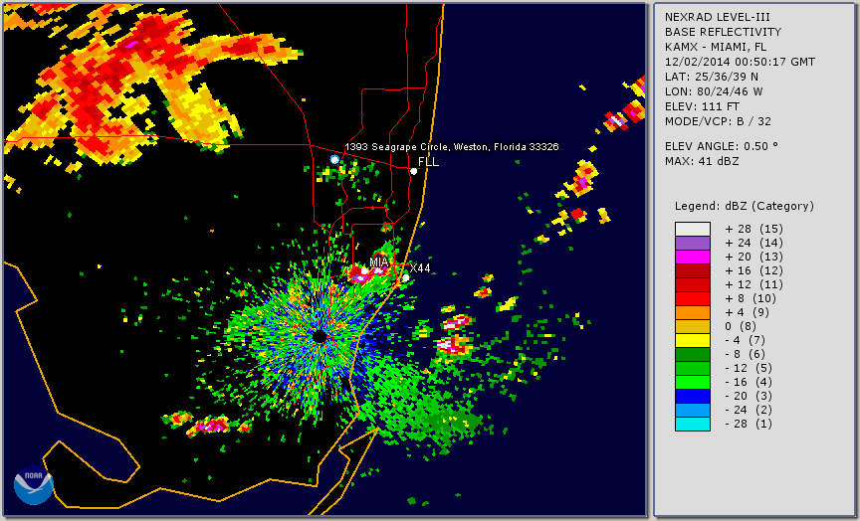Click the blue Weston address location marker
This screenshot has width=860, height=521.
coord(334,159)
